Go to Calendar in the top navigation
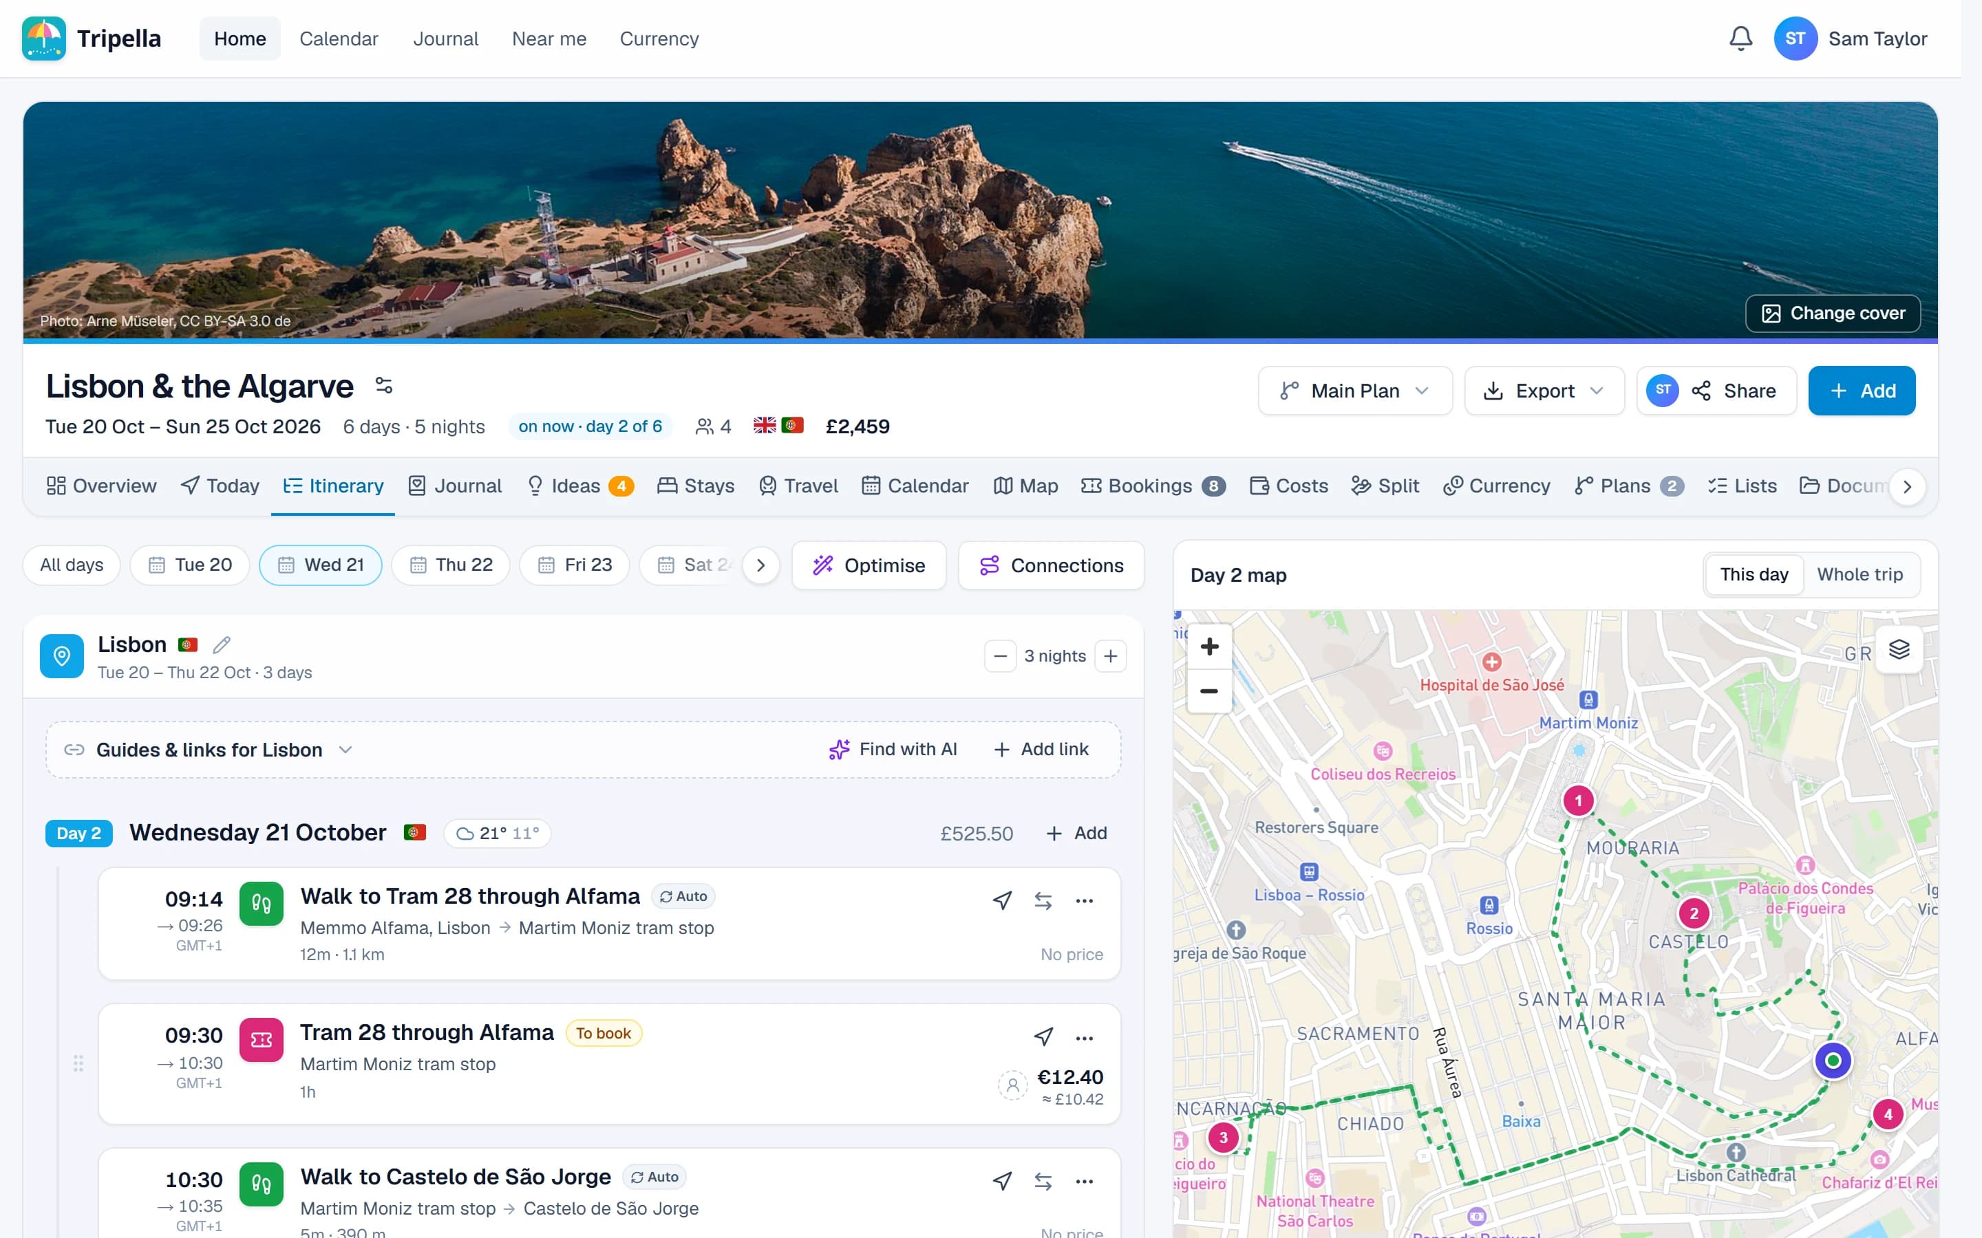The image size is (1982, 1238). click(x=339, y=39)
